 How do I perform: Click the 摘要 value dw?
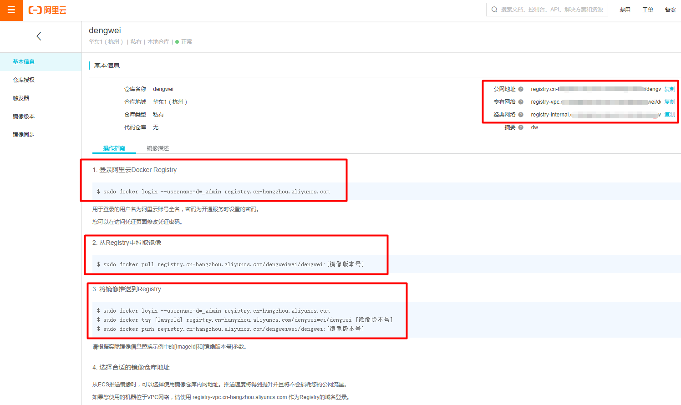(x=534, y=127)
